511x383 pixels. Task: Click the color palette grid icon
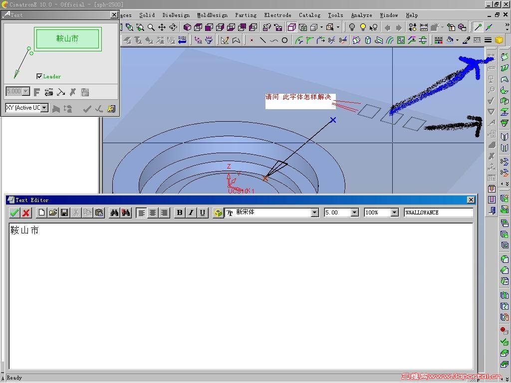pyautogui.click(x=439, y=40)
